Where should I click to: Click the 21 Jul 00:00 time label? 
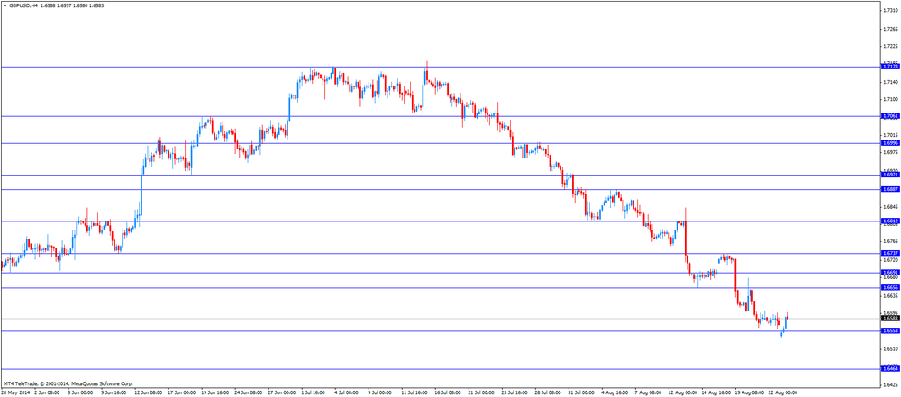pos(481,392)
